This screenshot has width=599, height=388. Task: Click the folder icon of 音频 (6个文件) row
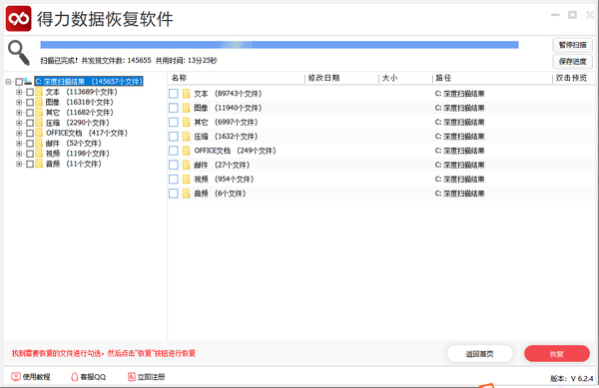[186, 194]
